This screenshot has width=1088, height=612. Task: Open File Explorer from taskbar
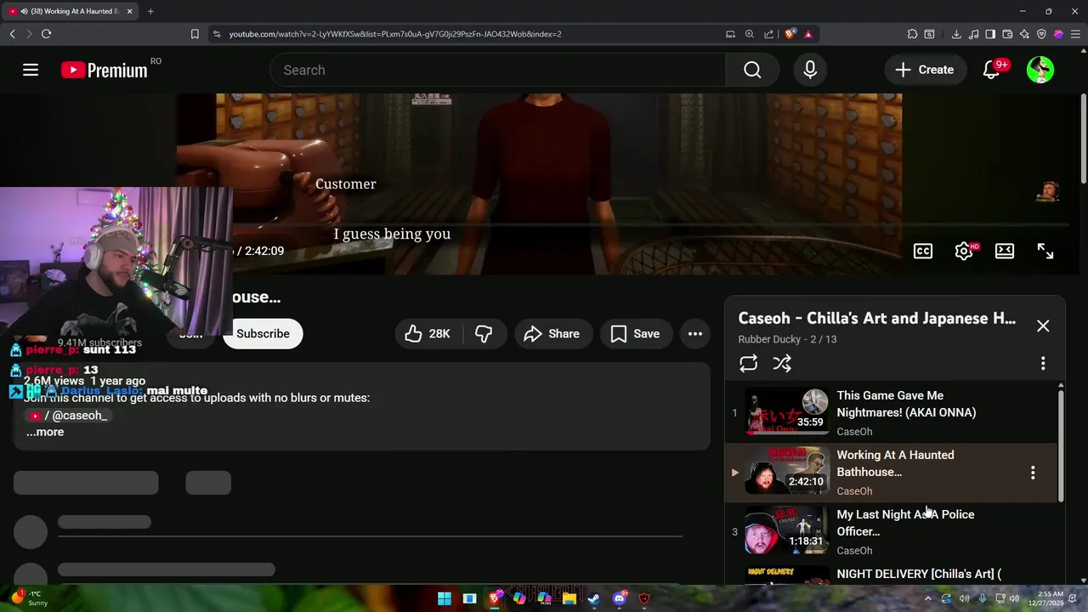point(569,598)
